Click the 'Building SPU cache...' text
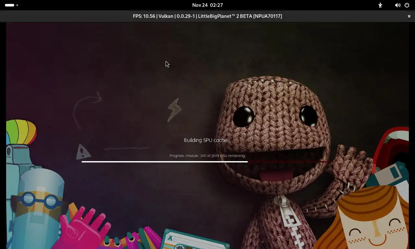415x249 pixels. click(207, 140)
